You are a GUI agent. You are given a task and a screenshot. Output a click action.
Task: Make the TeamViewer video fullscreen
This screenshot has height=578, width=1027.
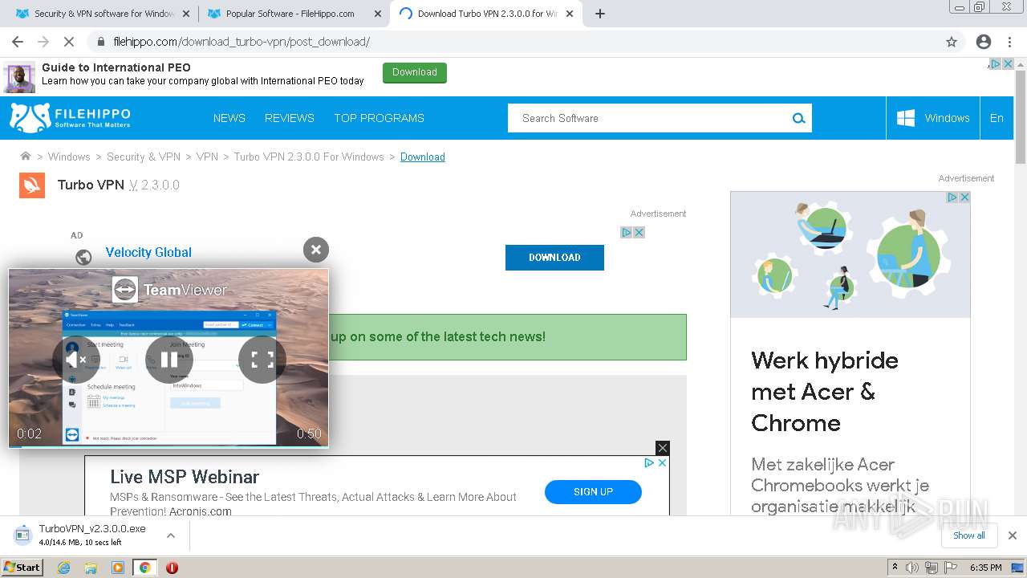pos(262,360)
